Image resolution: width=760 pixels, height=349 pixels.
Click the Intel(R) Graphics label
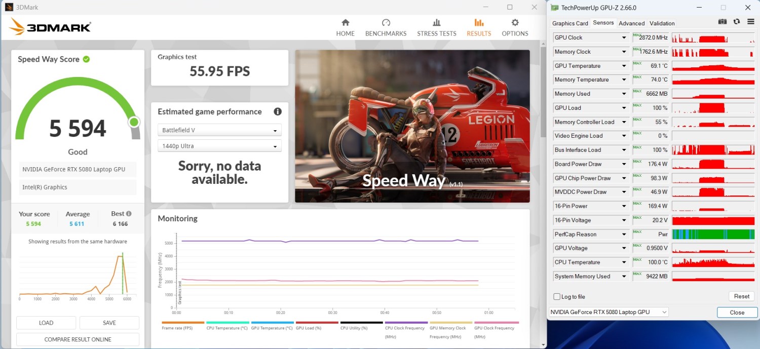[x=78, y=187]
